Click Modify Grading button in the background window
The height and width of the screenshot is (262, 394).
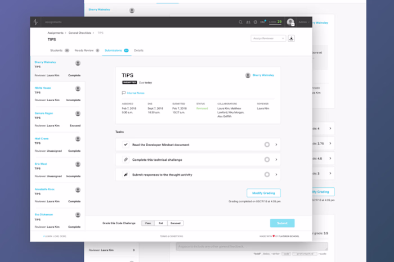click(324, 192)
